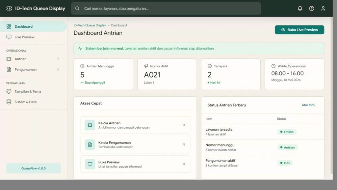Click the ID-Tech Queue Display ticket logo
Screen dimensions: 337x190
point(9,8)
